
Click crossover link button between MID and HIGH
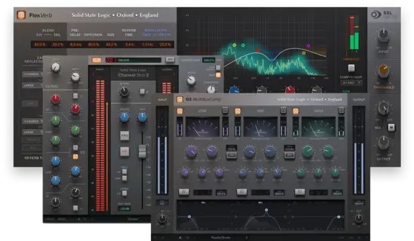point(289,155)
